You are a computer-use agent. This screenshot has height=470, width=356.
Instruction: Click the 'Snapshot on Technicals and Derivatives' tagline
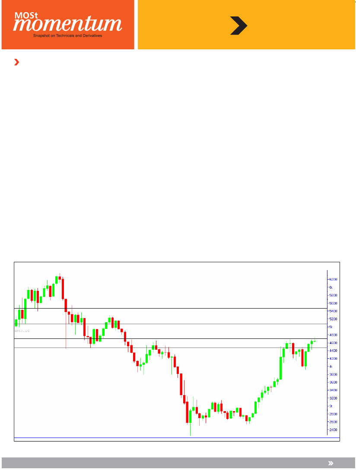click(67, 35)
